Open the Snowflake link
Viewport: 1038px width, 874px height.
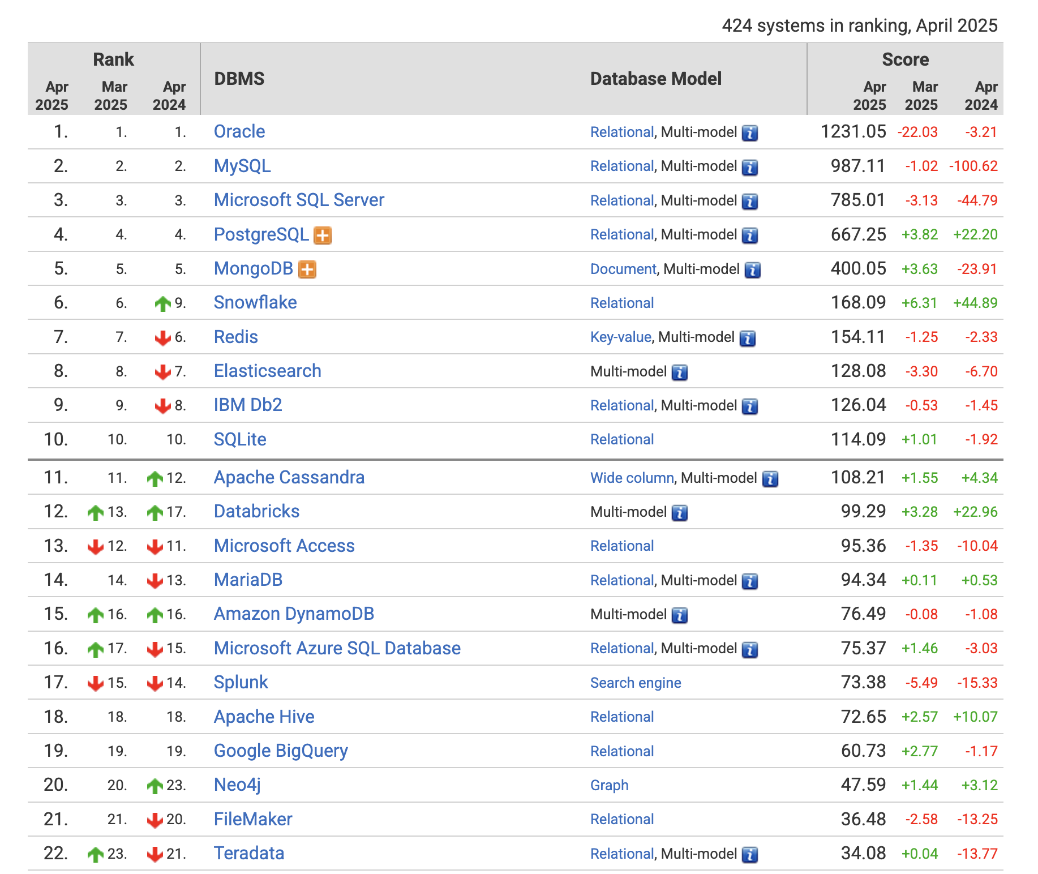click(255, 302)
